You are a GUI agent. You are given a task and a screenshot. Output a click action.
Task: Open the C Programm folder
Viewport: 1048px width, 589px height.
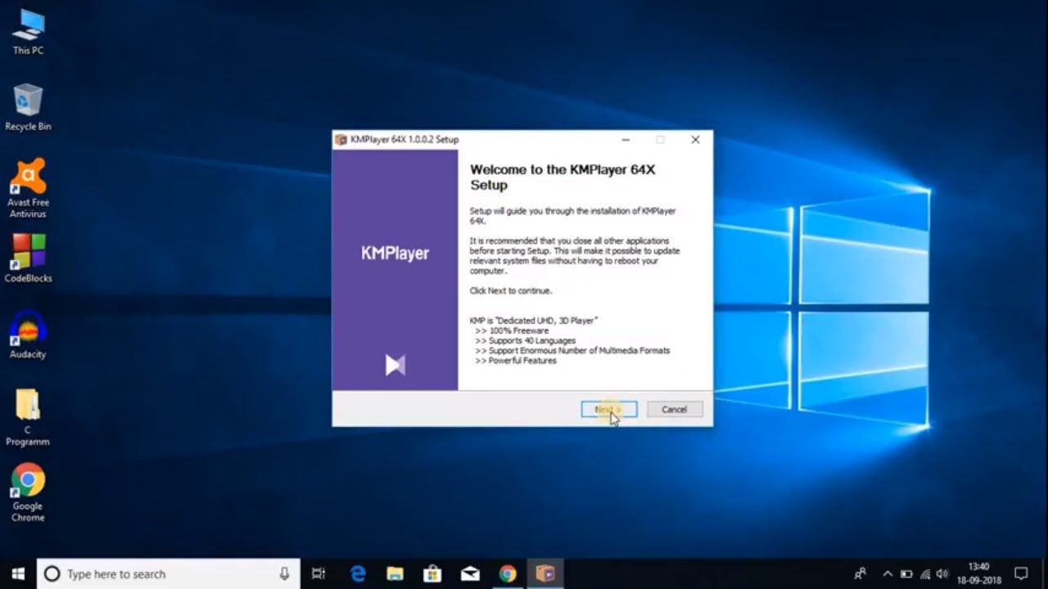(28, 417)
